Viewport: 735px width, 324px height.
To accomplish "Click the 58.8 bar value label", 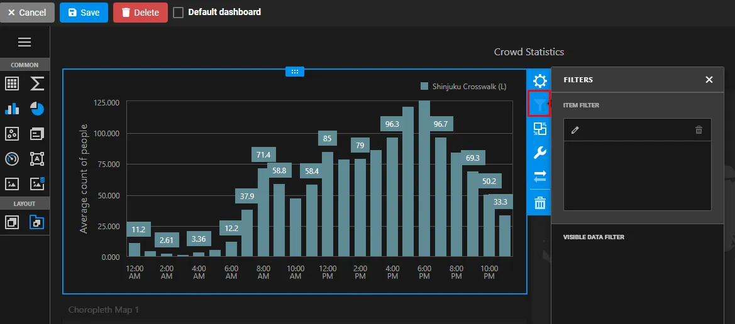I will (x=279, y=170).
